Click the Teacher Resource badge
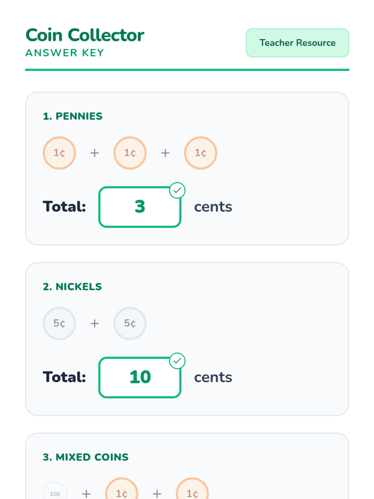The height and width of the screenshot is (499, 374). click(x=297, y=43)
